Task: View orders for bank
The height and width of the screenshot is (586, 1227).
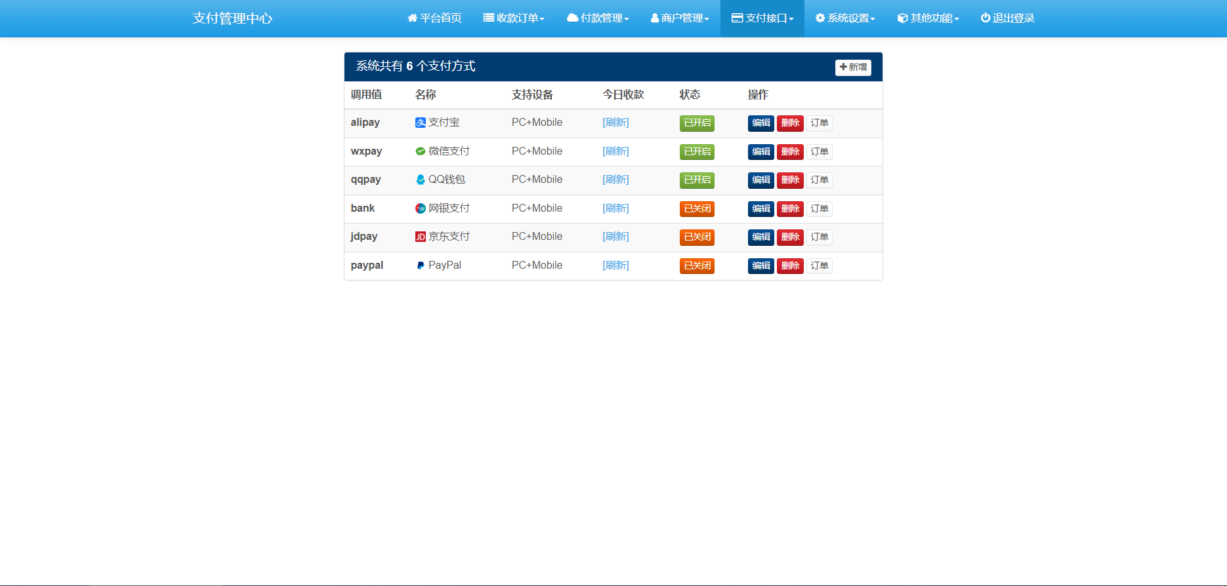Action: 820,209
